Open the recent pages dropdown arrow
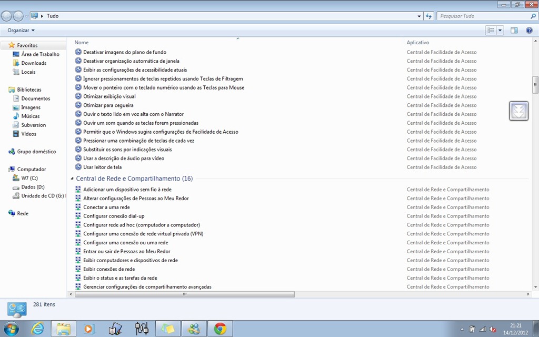 click(26, 16)
